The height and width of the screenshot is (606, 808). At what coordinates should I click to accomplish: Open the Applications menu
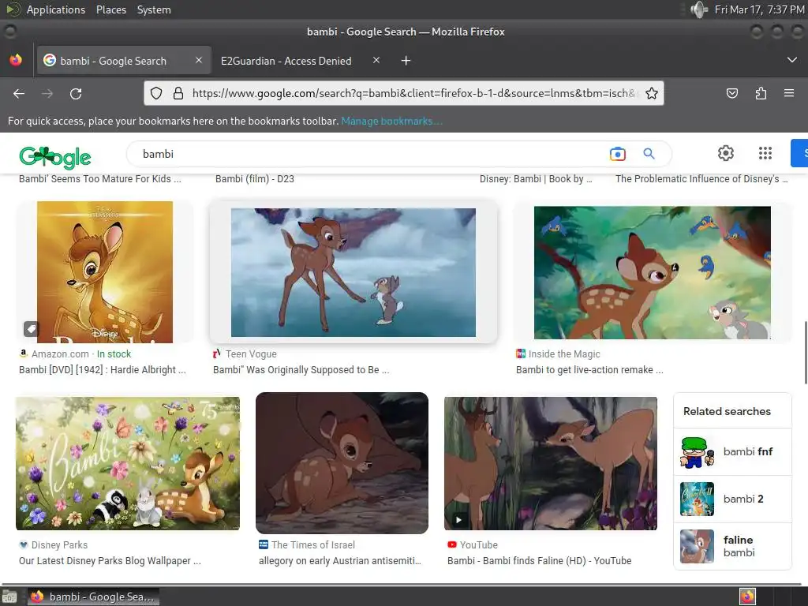(x=56, y=9)
